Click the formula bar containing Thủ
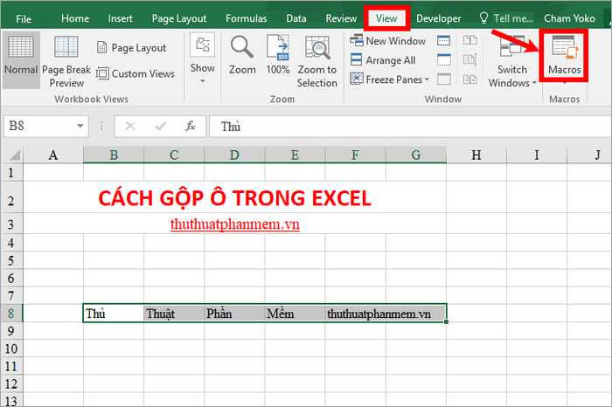This screenshot has width=612, height=407. click(410, 127)
